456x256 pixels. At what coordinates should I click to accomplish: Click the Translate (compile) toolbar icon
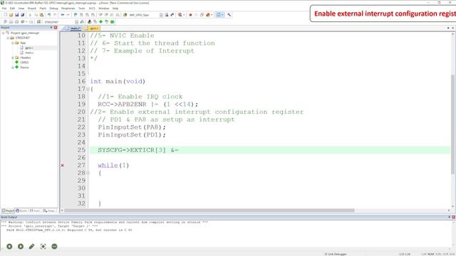pyautogui.click(x=5, y=22)
